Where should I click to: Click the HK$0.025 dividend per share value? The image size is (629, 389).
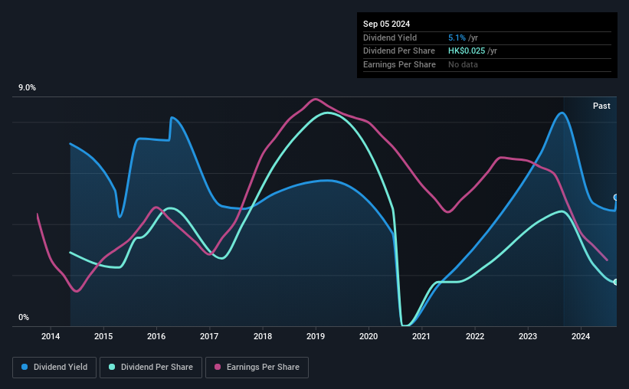(467, 51)
